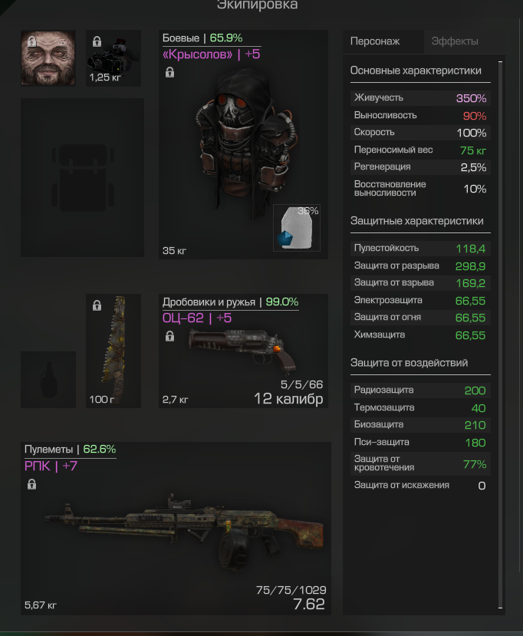Click the РПК | +7 item name
The height and width of the screenshot is (636, 523).
51,466
